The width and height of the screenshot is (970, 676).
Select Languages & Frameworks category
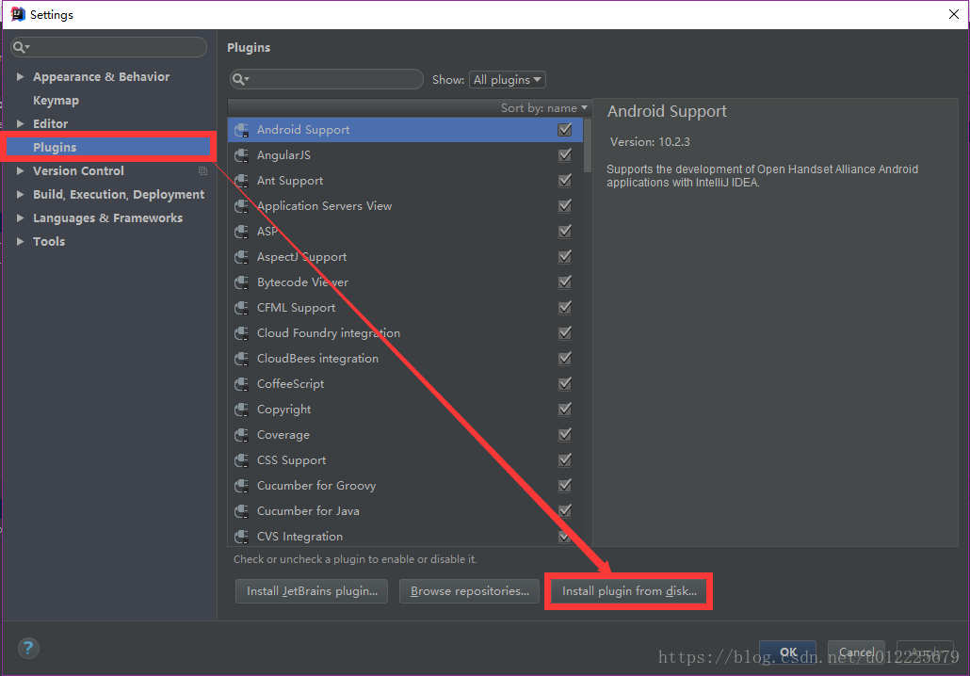point(107,217)
